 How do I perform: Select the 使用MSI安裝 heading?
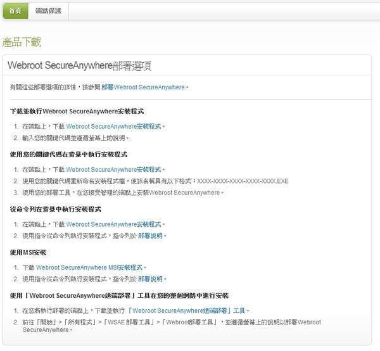[28, 252]
